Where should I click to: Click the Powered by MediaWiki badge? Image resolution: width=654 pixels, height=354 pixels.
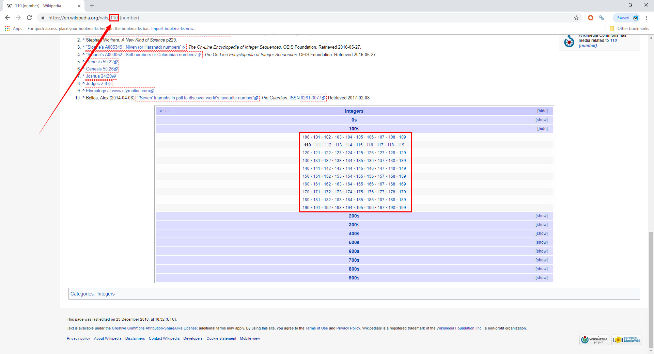point(626,339)
